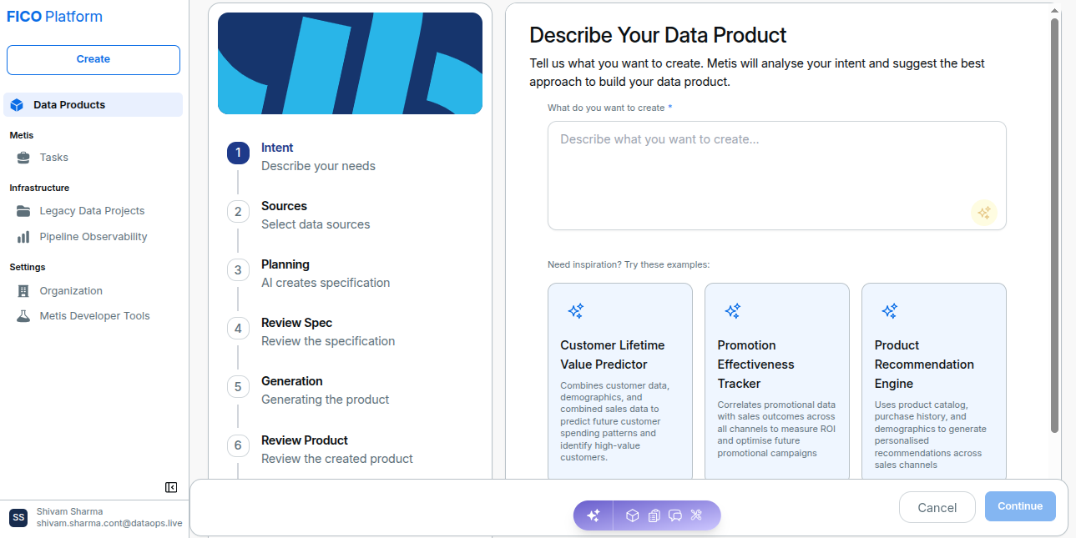Click the wrench tools icon in floating toolbar
1076x538 pixels.
point(696,515)
